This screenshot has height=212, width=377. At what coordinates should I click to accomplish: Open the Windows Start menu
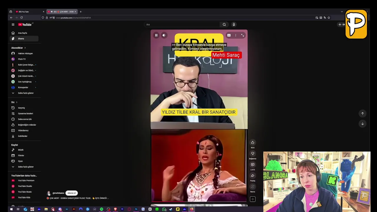pyautogui.click(x=11, y=209)
